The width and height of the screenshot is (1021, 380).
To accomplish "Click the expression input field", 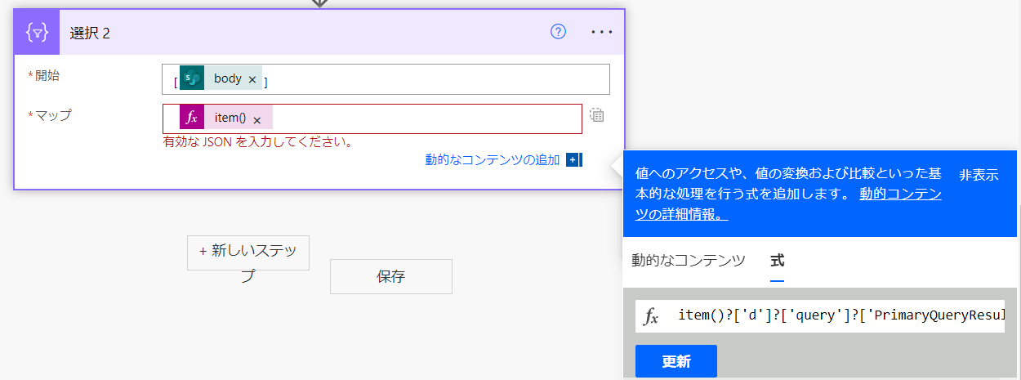I will click(820, 316).
